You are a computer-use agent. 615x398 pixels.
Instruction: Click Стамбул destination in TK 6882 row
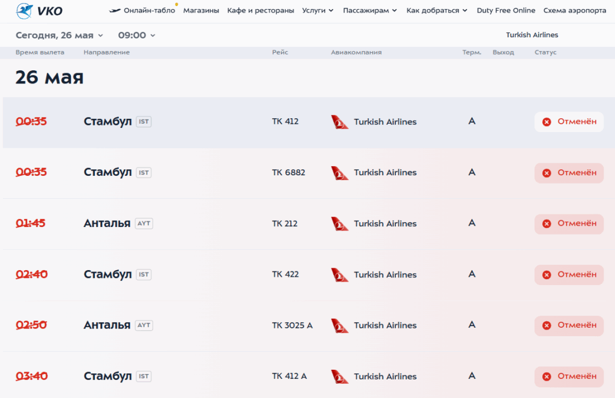108,172
